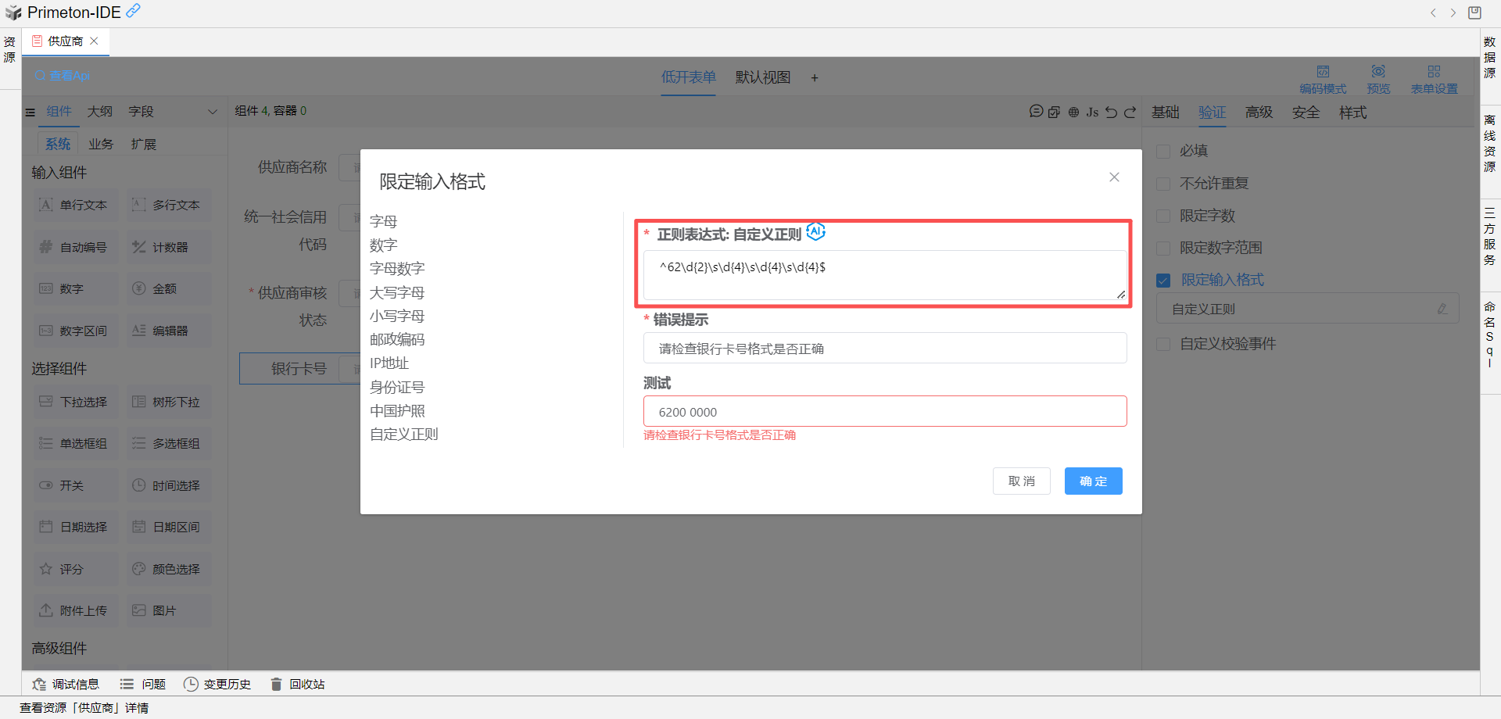Click the Js script icon on toolbar
This screenshot has width=1501, height=719.
tap(1092, 112)
